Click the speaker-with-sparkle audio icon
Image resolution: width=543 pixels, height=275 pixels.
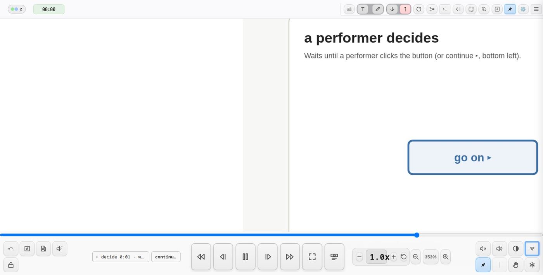tap(60, 249)
